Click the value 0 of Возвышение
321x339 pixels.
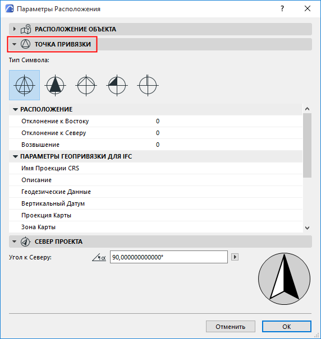pos(158,145)
